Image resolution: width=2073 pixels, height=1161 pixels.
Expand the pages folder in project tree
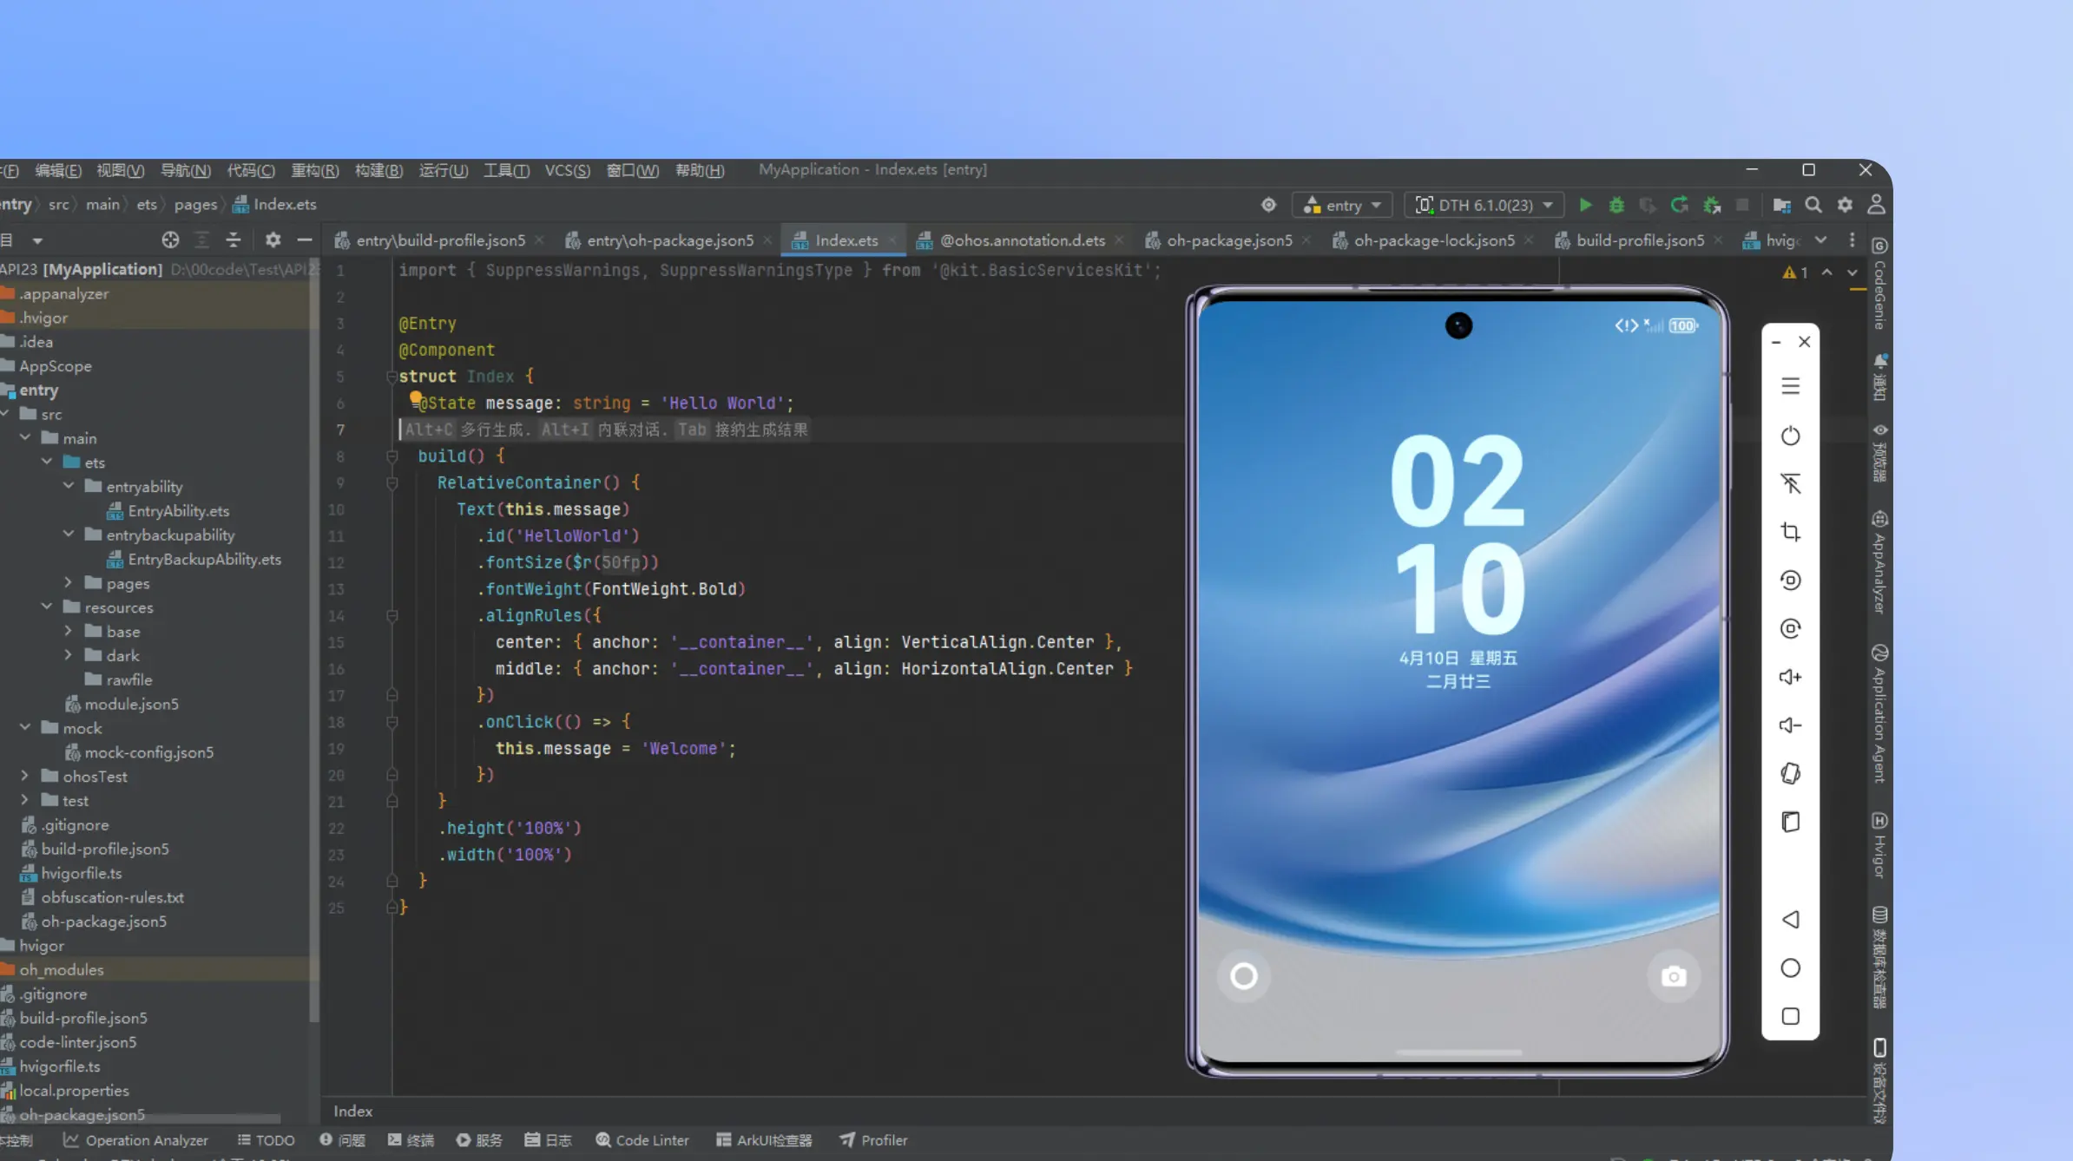pos(69,583)
